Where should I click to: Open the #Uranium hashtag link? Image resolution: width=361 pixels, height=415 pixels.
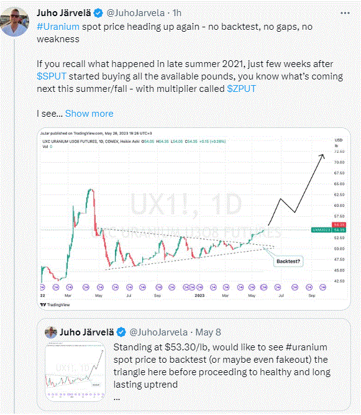point(58,27)
